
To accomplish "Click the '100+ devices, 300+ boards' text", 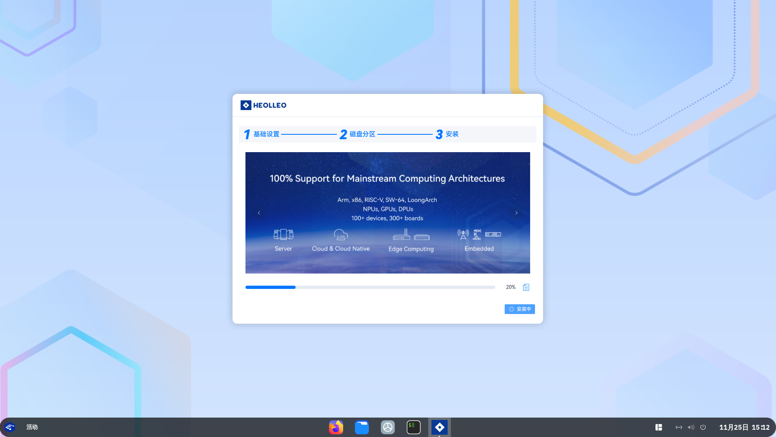I will (387, 218).
